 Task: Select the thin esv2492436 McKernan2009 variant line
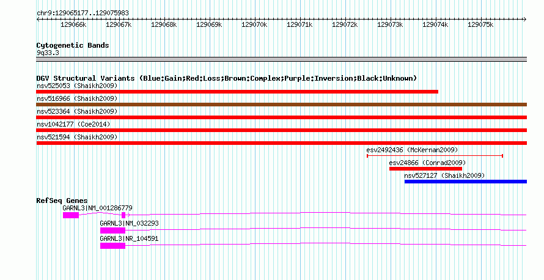(435, 156)
